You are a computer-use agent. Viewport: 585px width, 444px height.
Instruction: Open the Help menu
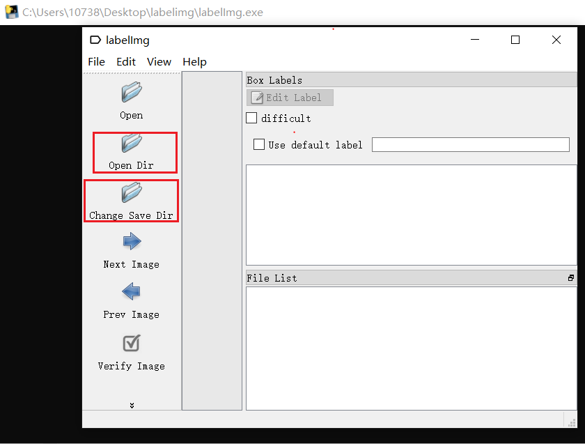coord(194,61)
